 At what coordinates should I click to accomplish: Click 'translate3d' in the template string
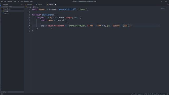coord(75,26)
